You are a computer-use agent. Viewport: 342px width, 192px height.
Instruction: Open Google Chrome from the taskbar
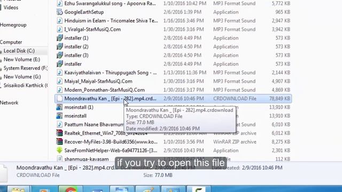tap(71, 189)
